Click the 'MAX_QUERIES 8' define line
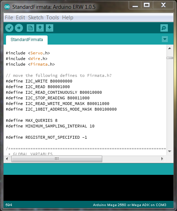 click(32, 120)
